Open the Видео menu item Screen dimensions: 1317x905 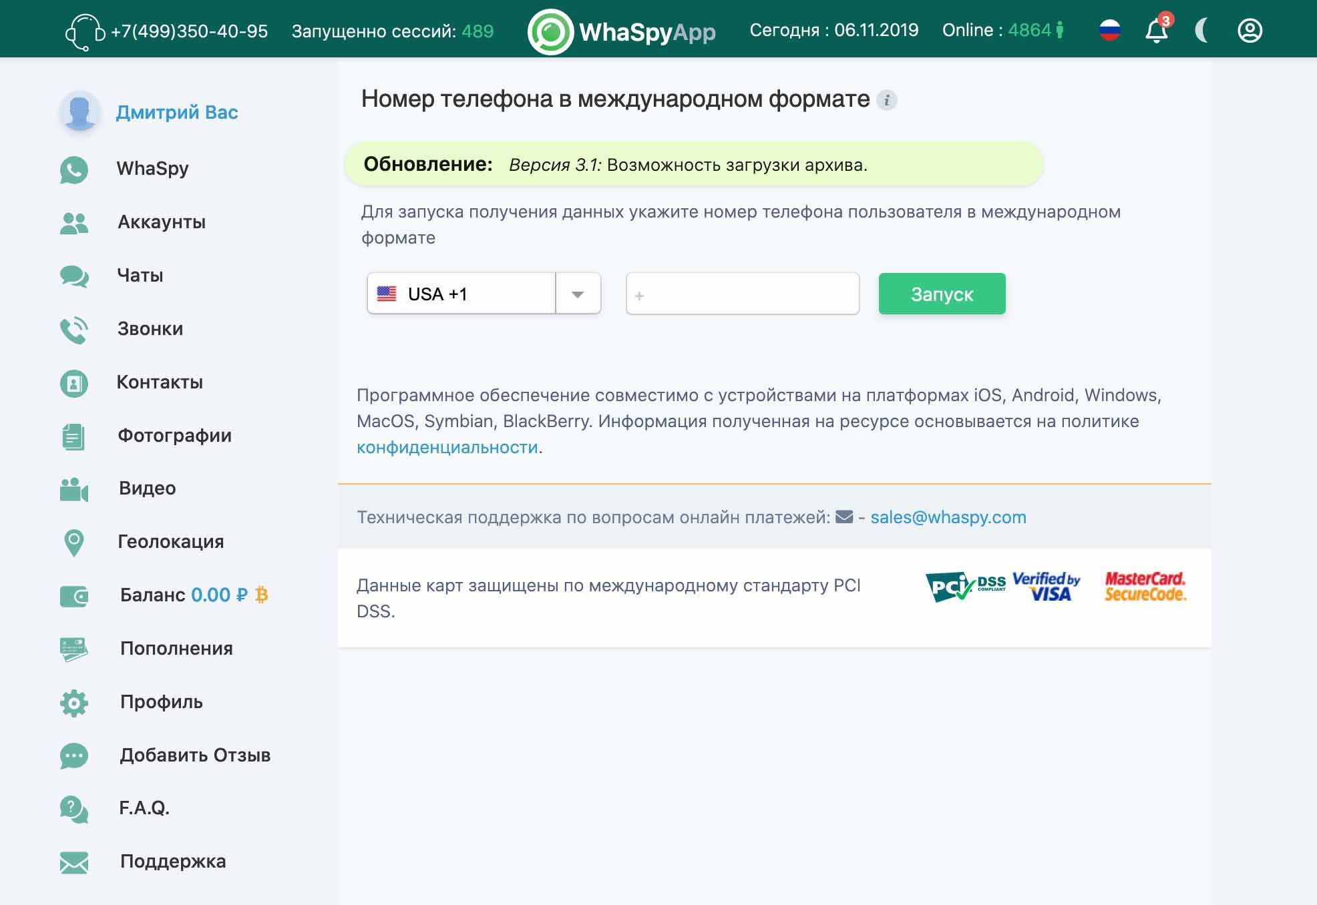[x=148, y=489]
